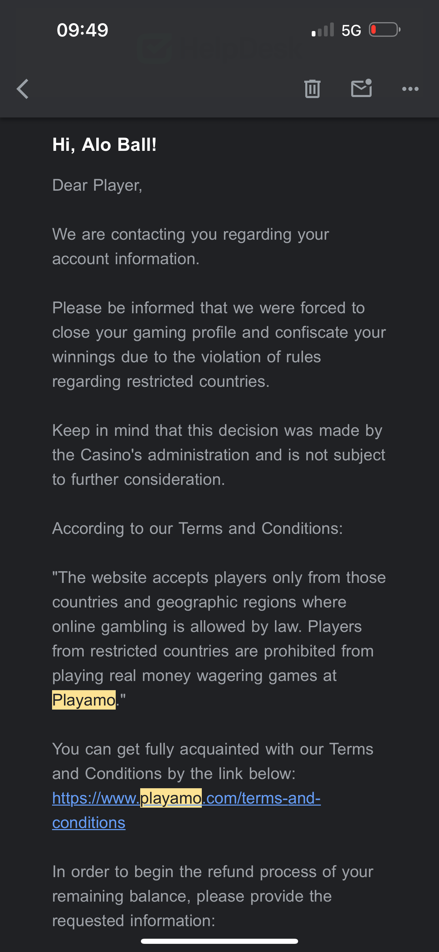Tap the 5G network indicator
439x952 pixels.
[x=351, y=30]
